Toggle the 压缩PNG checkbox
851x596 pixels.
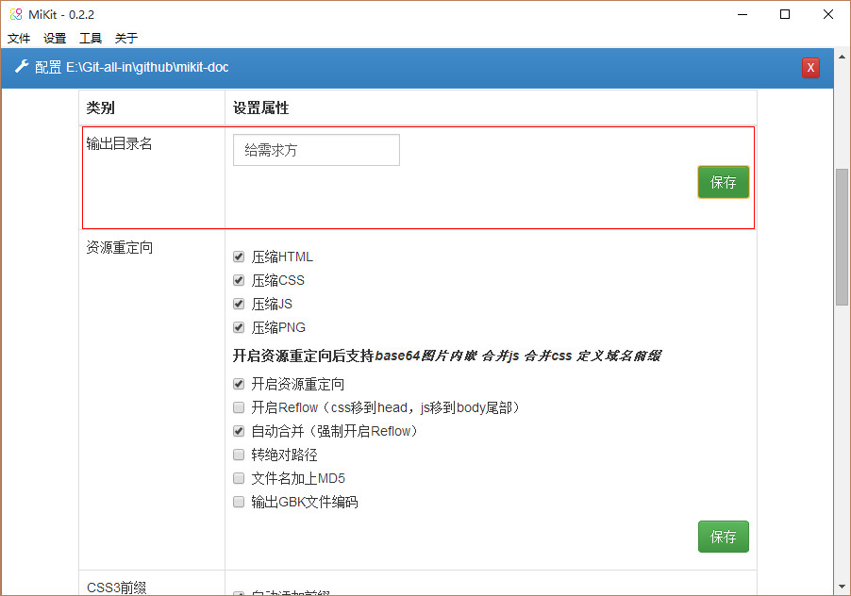[239, 327]
